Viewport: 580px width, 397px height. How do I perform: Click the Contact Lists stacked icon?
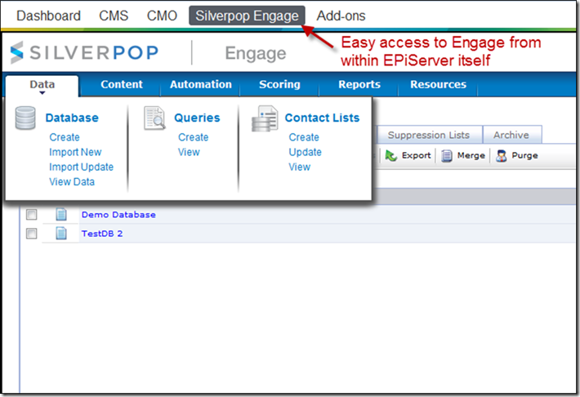click(265, 118)
